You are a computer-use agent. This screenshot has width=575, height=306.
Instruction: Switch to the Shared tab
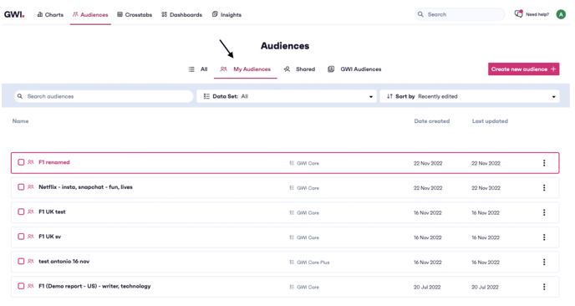click(x=299, y=69)
